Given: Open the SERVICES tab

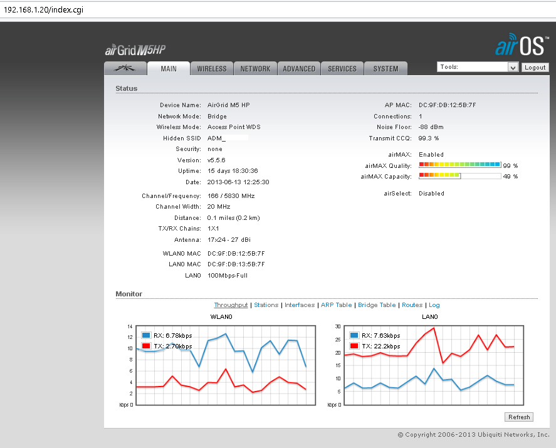Looking at the screenshot, I should point(342,68).
